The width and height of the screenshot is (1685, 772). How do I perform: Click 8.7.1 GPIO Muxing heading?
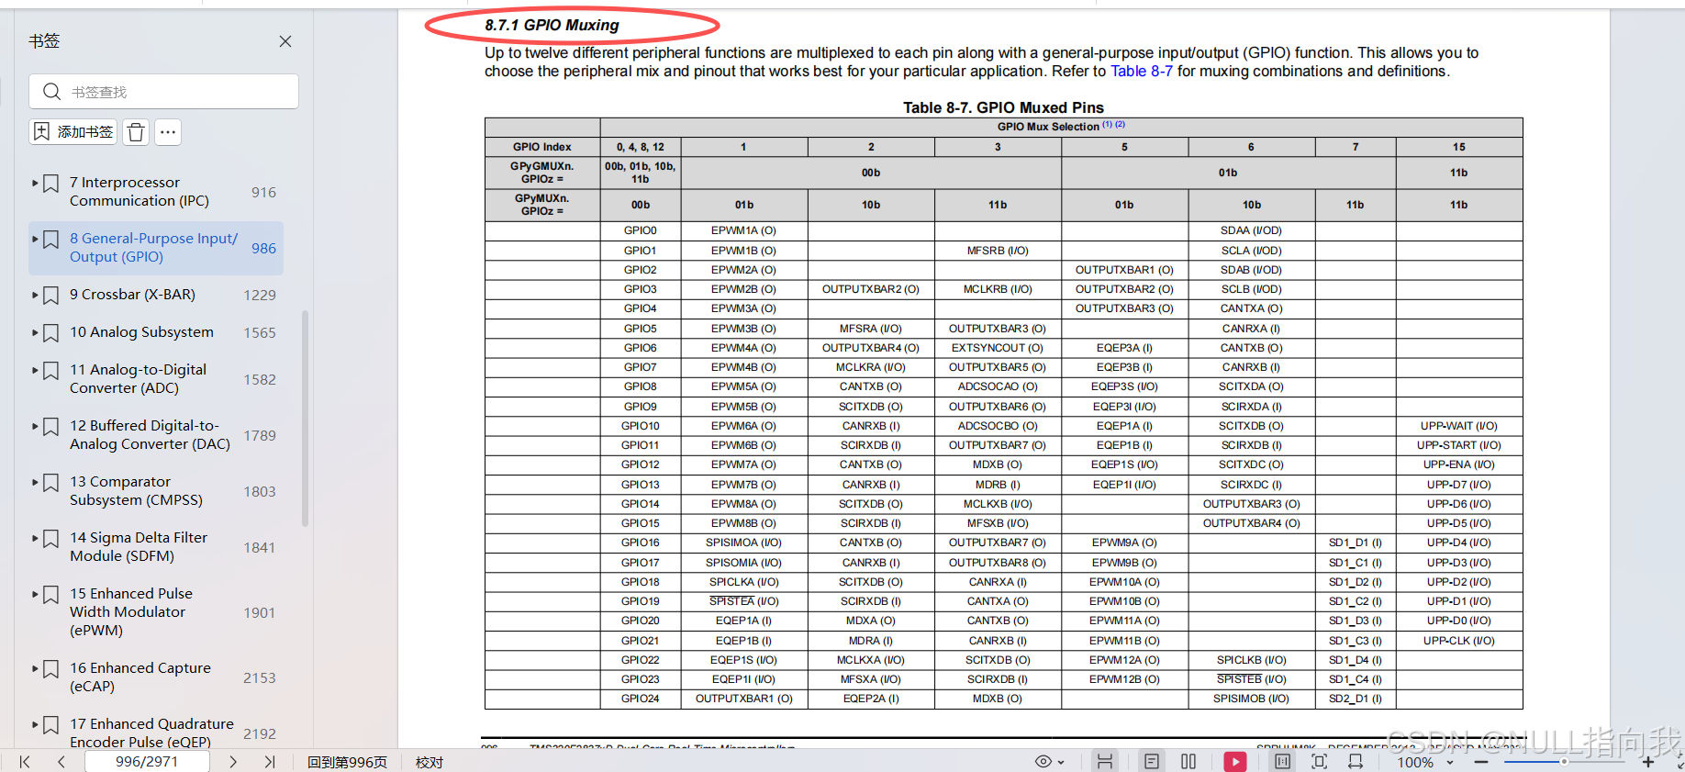click(x=552, y=26)
